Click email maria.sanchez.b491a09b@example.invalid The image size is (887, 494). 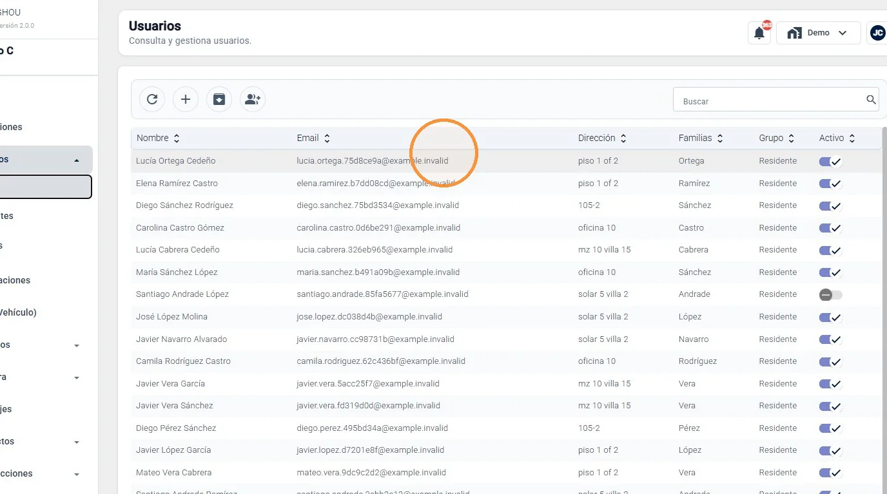[378, 272]
